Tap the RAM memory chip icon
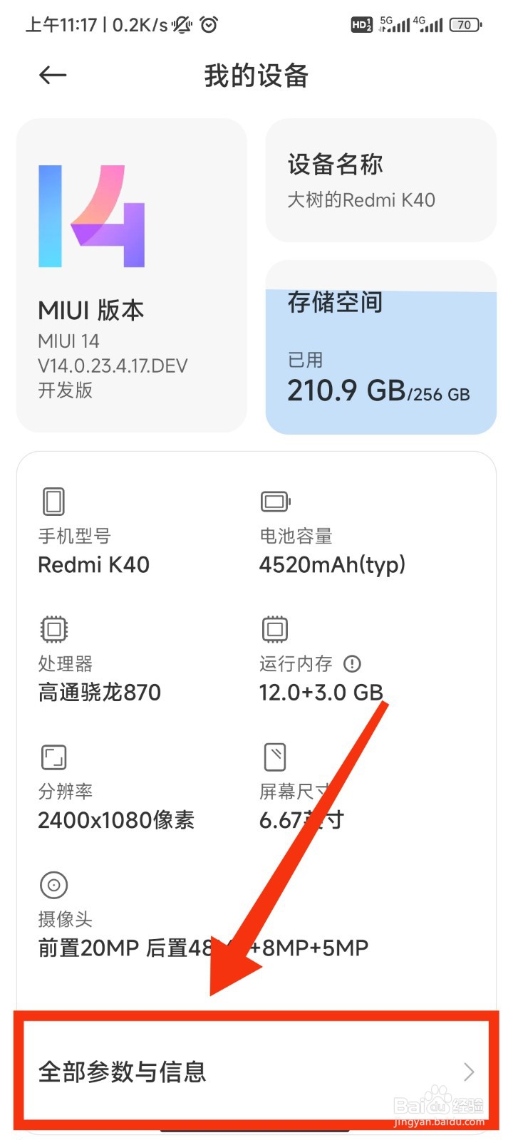The height and width of the screenshot is (1140, 513). 275,629
